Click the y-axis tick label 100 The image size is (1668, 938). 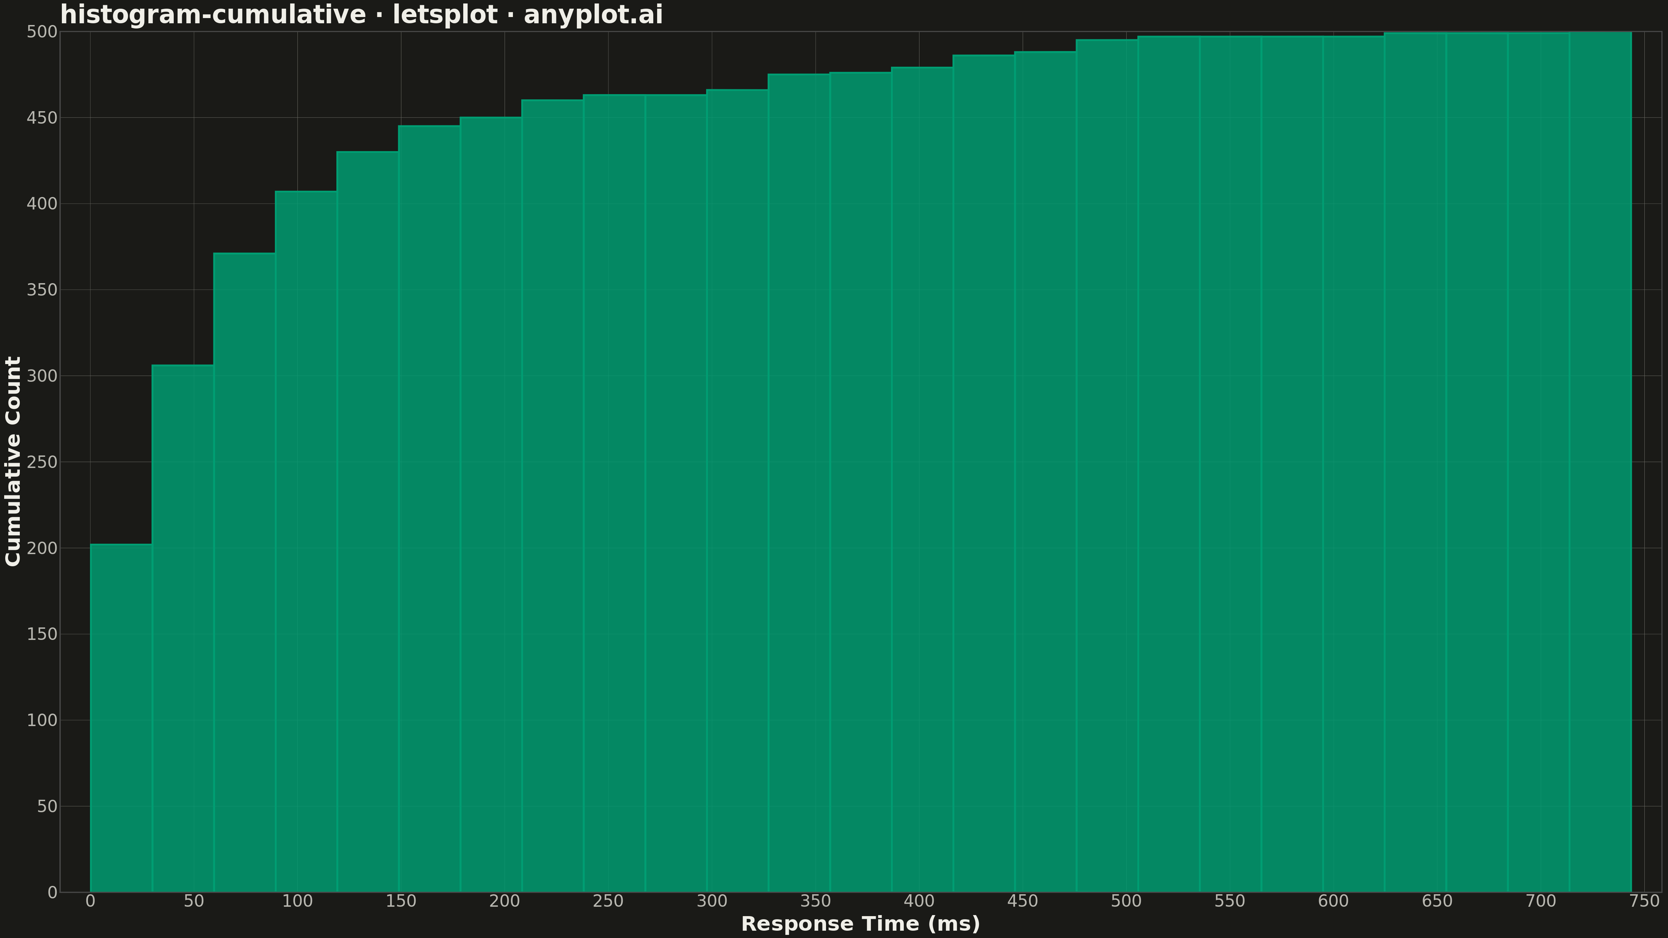click(x=42, y=721)
